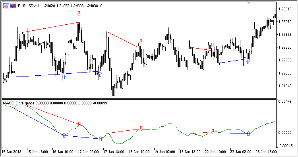The image size is (298, 157).
Task: Click the 1.22825 price scale label
Action: click(x=285, y=35)
